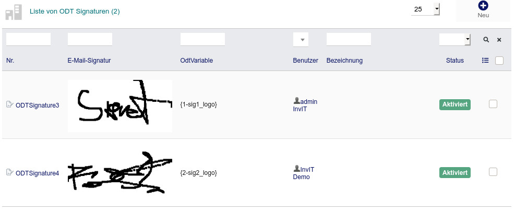Click the X icon to clear filters
Viewport: 515px width, 212px height.
[x=499, y=40]
